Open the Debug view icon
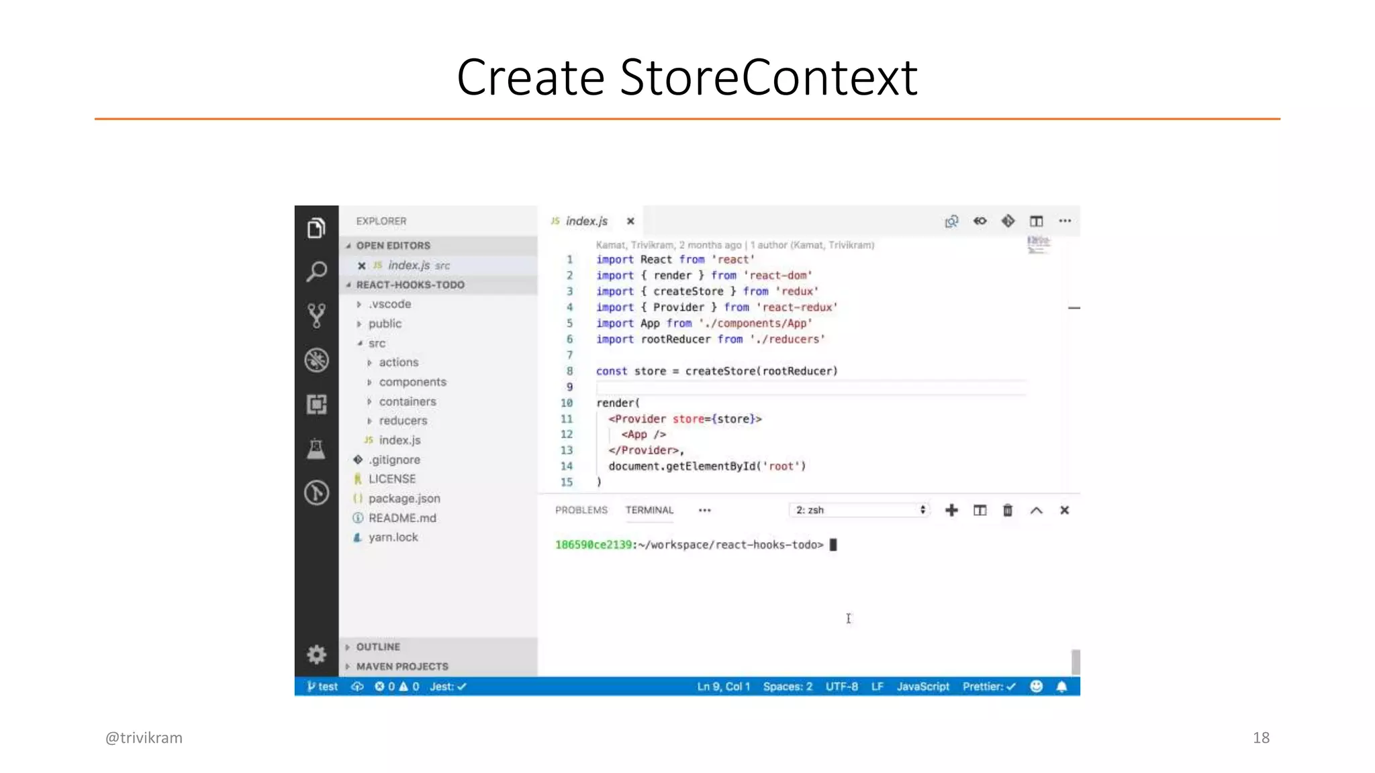The height and width of the screenshot is (773, 1375). (x=316, y=360)
